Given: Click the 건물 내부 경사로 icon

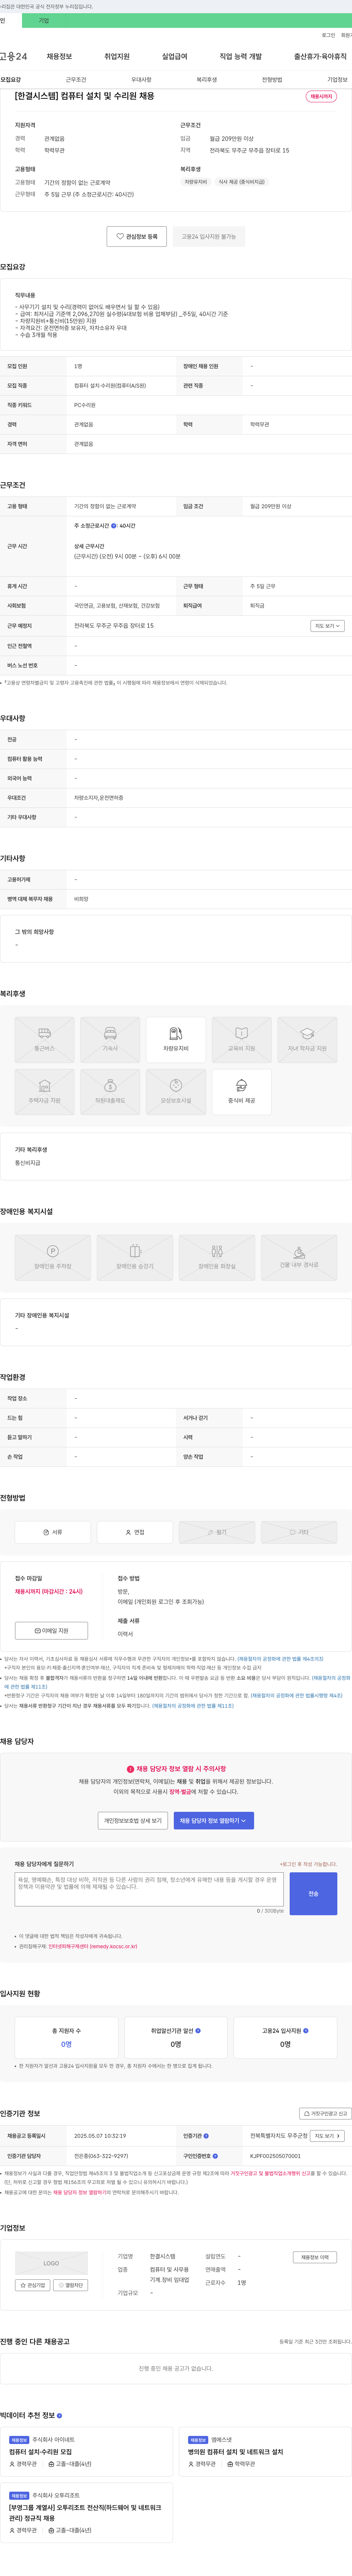Looking at the screenshot, I should pyautogui.click(x=299, y=1258).
